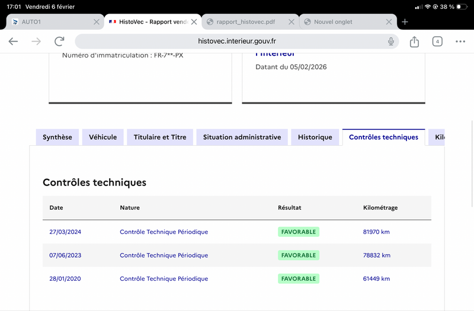Open the share sheet icon
This screenshot has width=474, height=311.
(414, 41)
